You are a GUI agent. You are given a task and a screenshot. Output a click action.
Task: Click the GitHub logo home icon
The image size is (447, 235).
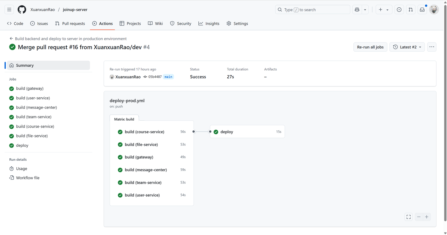coord(22,10)
